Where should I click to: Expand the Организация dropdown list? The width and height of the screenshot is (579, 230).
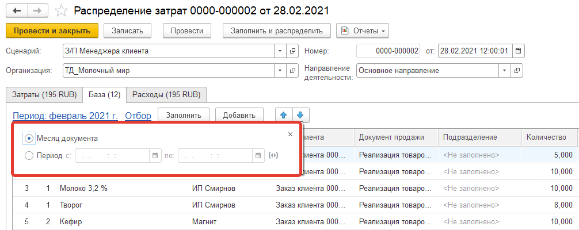pos(279,71)
